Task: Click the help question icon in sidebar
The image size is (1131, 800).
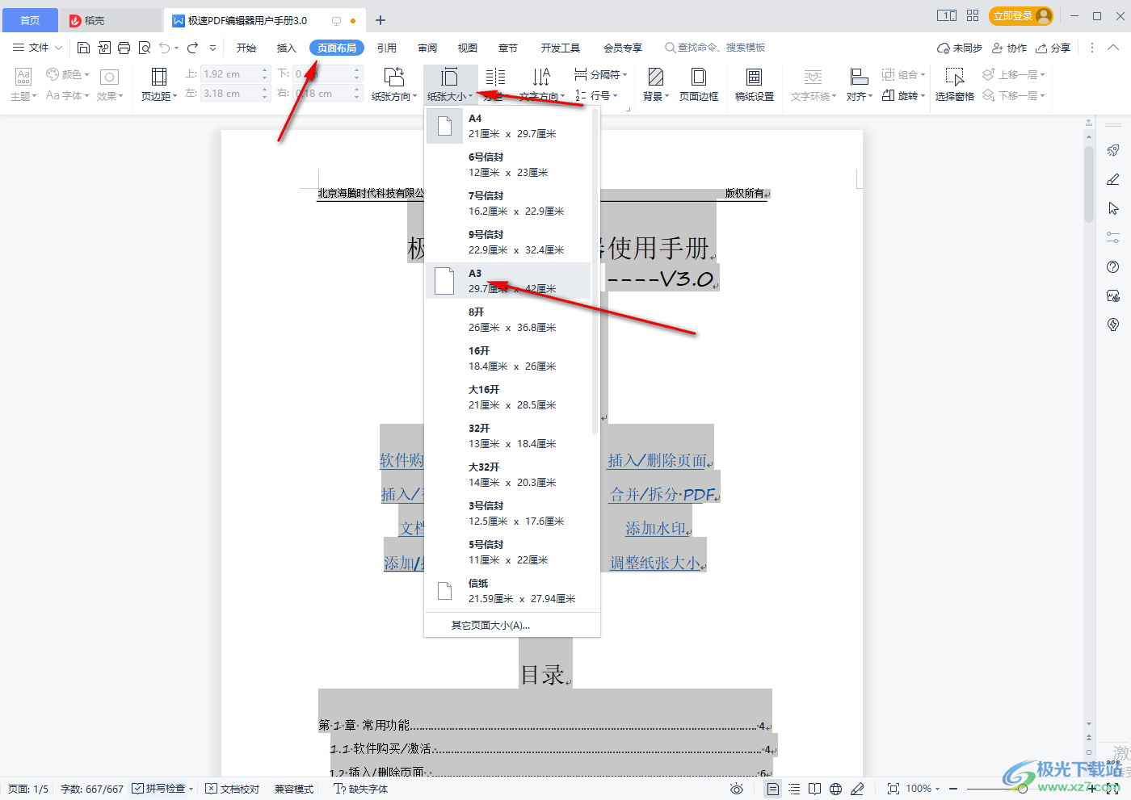Action: click(1113, 267)
